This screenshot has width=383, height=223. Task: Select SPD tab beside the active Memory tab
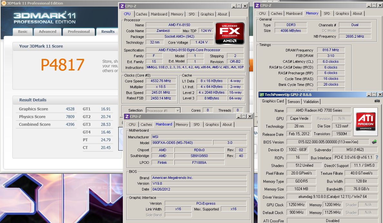click(327, 14)
